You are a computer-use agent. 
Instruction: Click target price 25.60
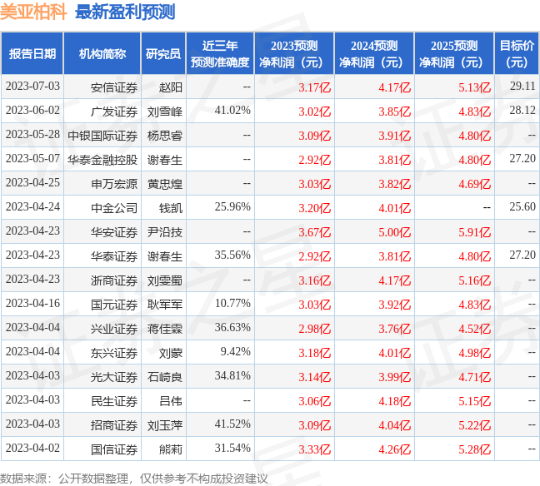coord(522,206)
